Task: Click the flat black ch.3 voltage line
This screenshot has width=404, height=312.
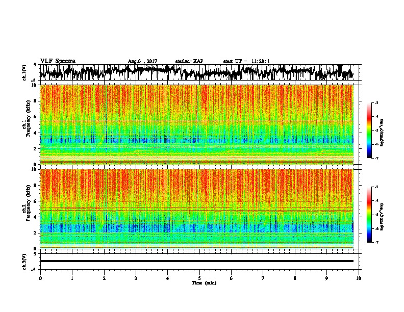Action: click(x=197, y=261)
